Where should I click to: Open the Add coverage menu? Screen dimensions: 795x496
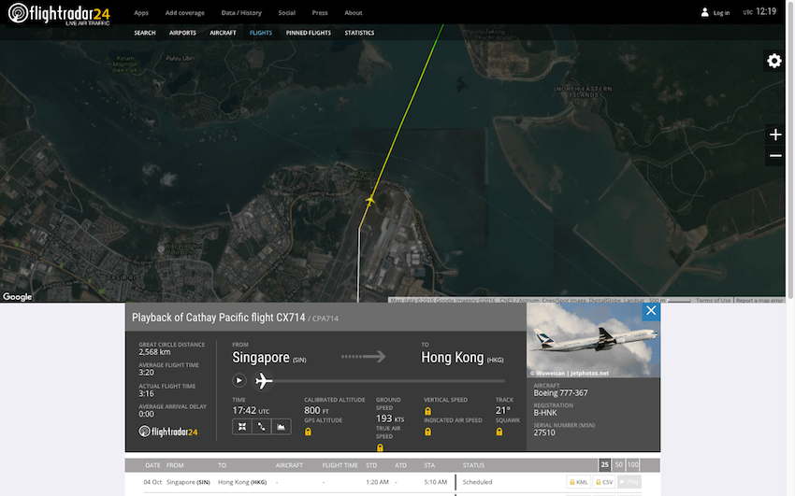(184, 13)
